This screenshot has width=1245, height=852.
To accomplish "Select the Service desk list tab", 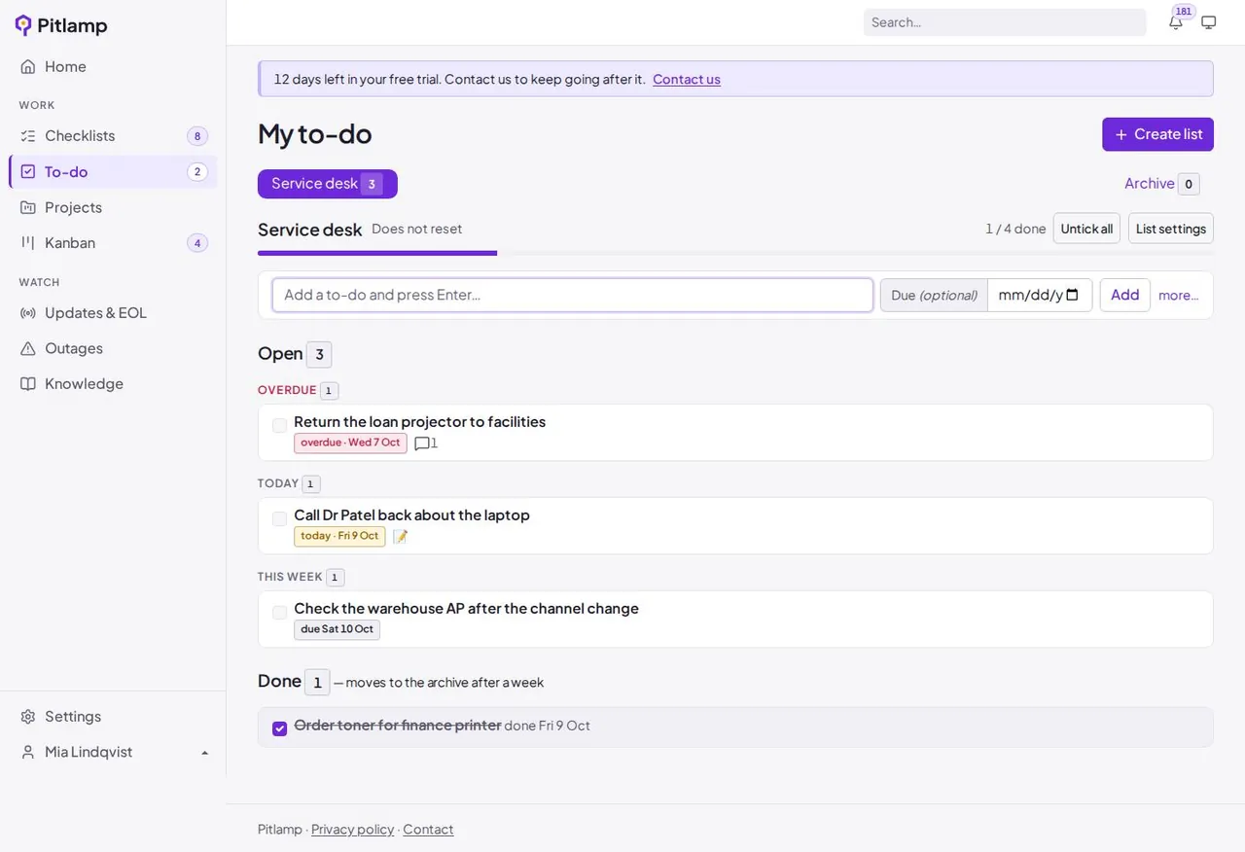I will (x=328, y=184).
